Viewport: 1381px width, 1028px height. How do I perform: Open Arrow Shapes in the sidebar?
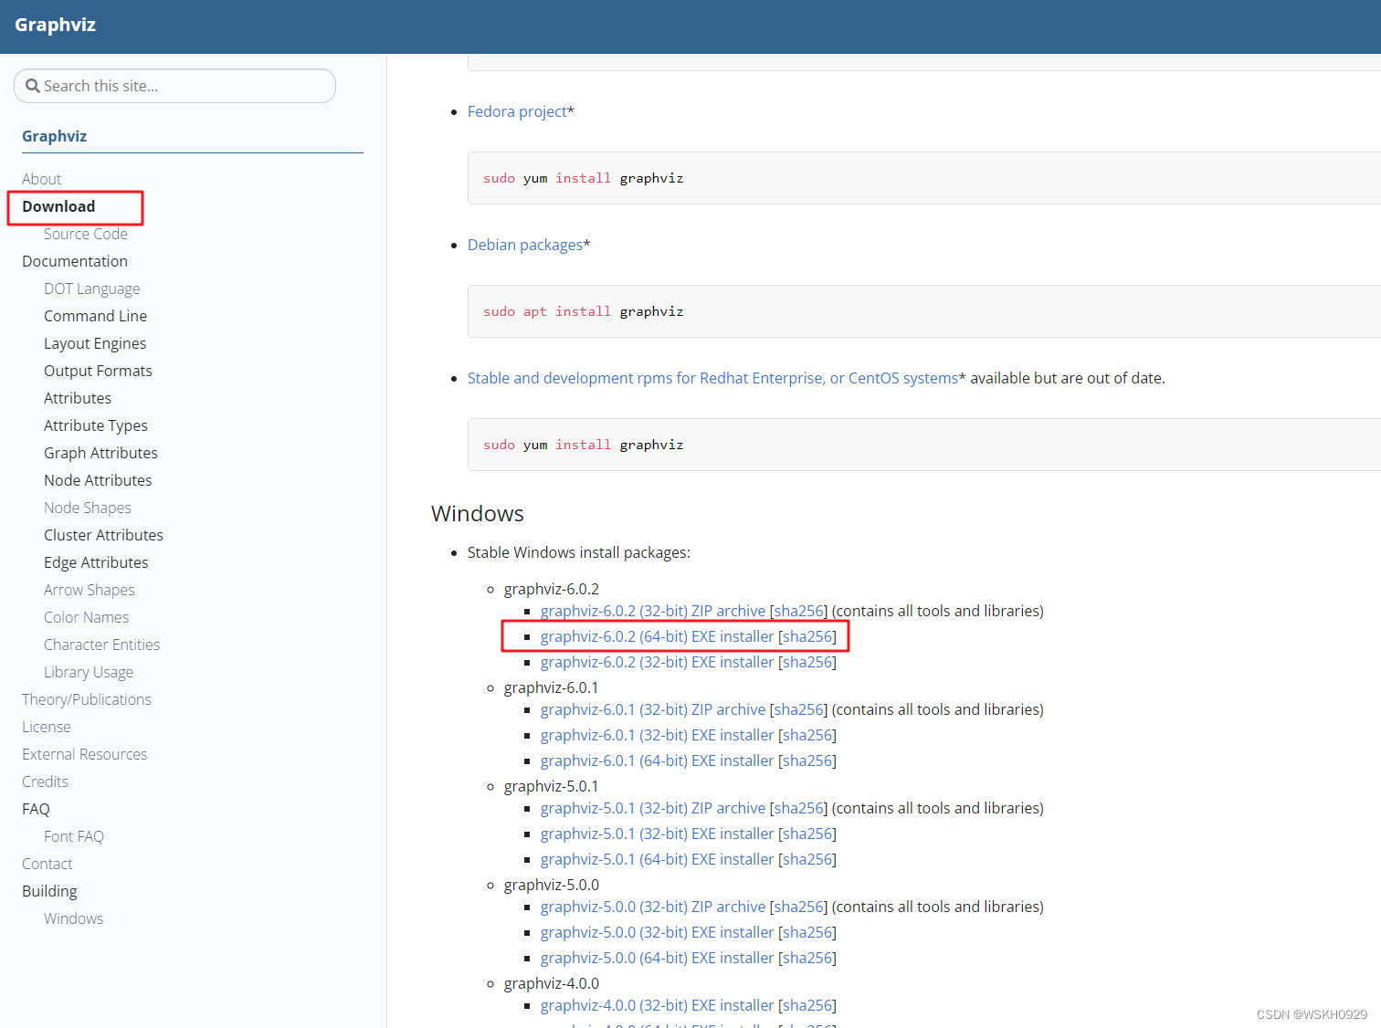point(90,590)
